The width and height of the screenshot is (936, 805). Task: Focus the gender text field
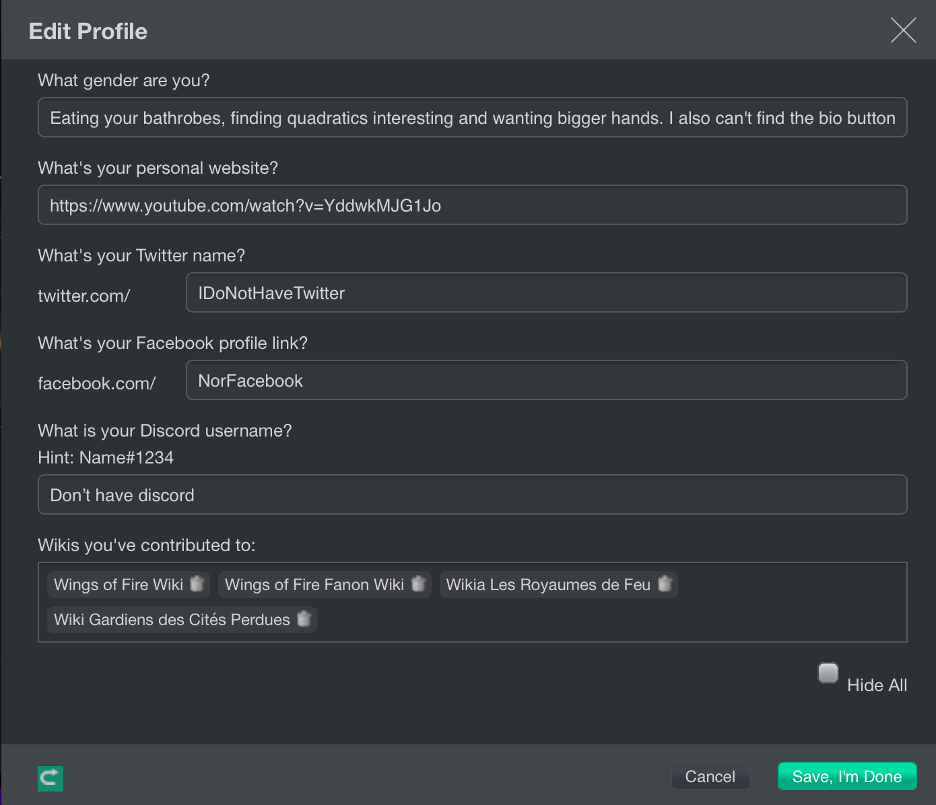click(x=472, y=118)
